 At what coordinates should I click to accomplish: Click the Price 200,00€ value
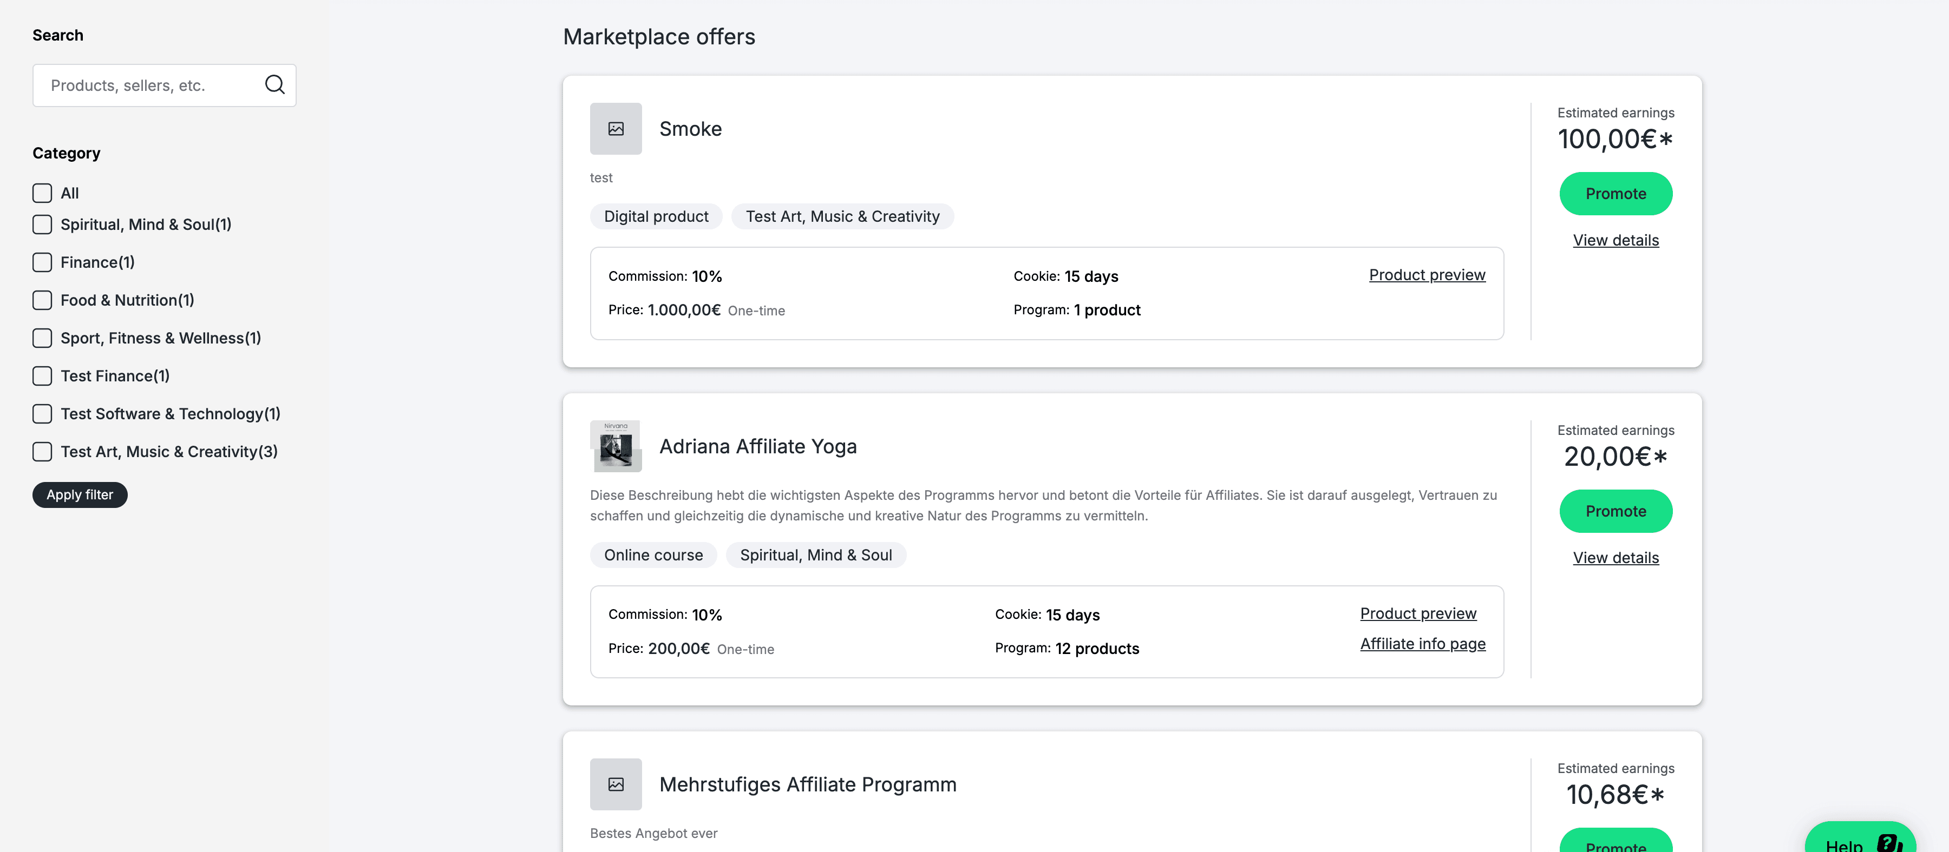click(679, 649)
